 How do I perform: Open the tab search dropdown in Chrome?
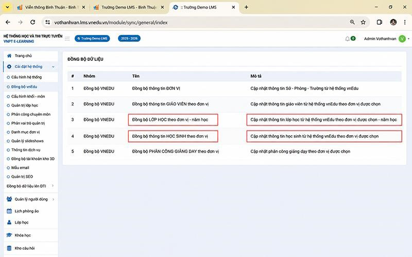(x=7, y=7)
